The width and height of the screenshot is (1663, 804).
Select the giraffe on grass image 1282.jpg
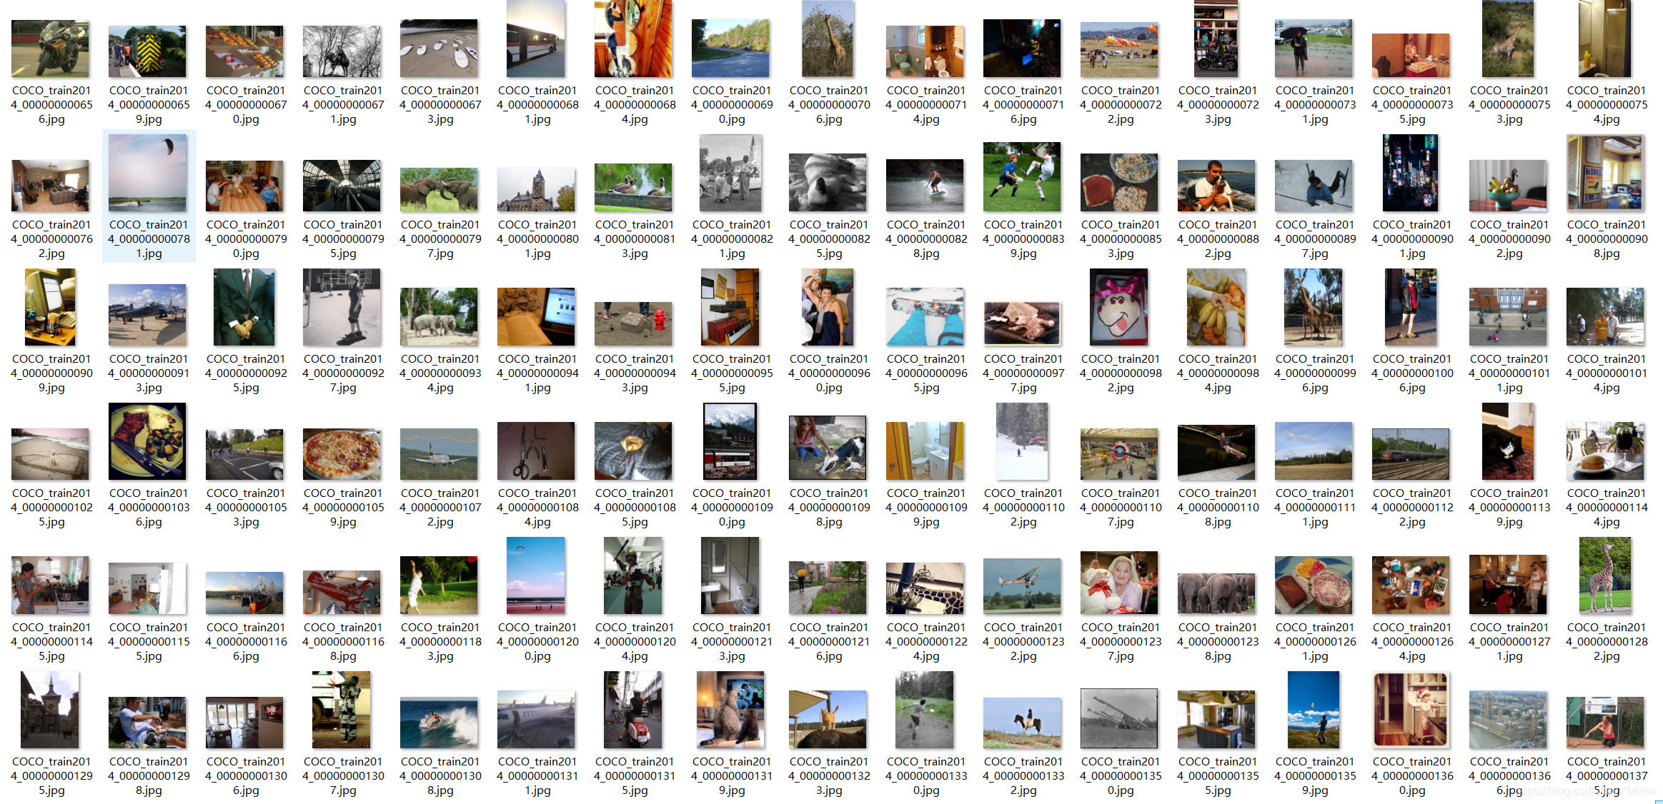pos(1605,576)
